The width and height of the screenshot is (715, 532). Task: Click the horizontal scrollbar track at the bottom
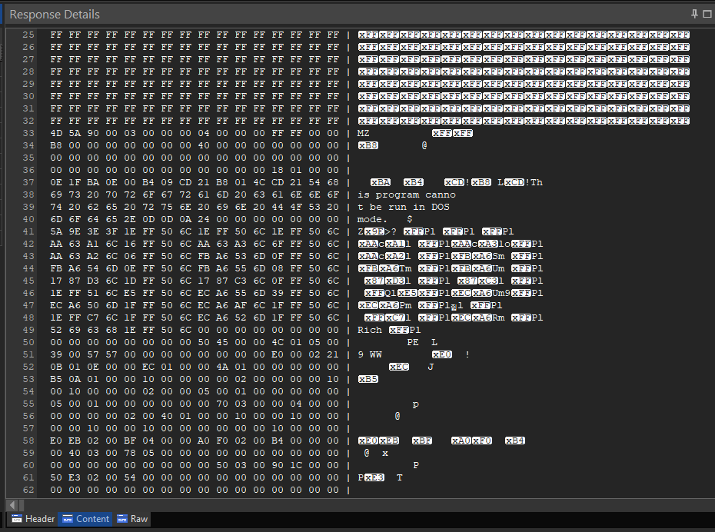tap(361, 504)
